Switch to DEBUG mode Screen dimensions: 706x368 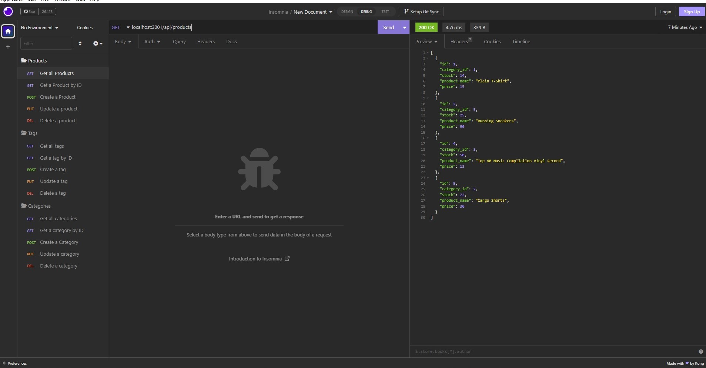[x=366, y=12]
